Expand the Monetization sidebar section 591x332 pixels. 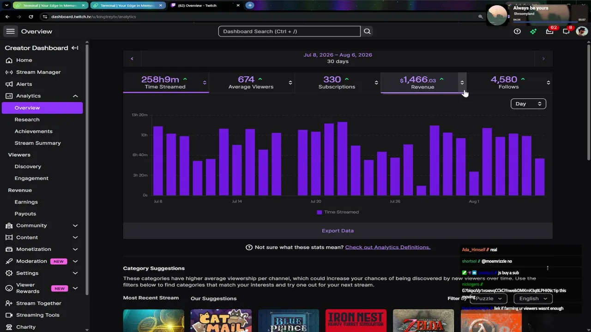point(75,249)
